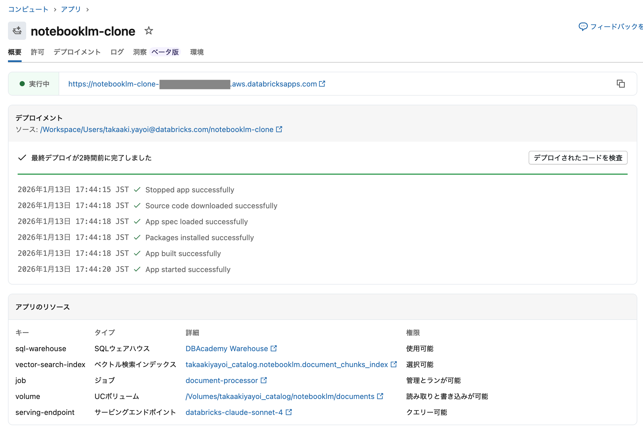
Task: Click the デプロイされたコードを検査 button
Action: (x=578, y=158)
